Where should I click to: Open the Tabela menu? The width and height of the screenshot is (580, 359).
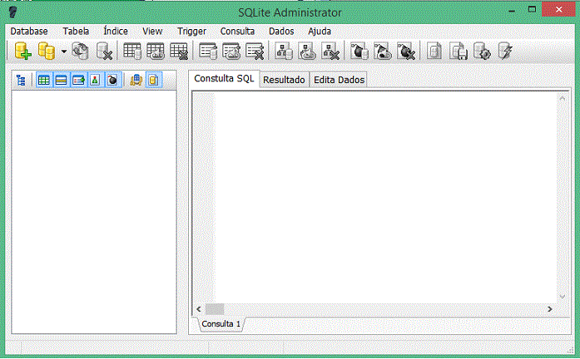[x=76, y=32]
